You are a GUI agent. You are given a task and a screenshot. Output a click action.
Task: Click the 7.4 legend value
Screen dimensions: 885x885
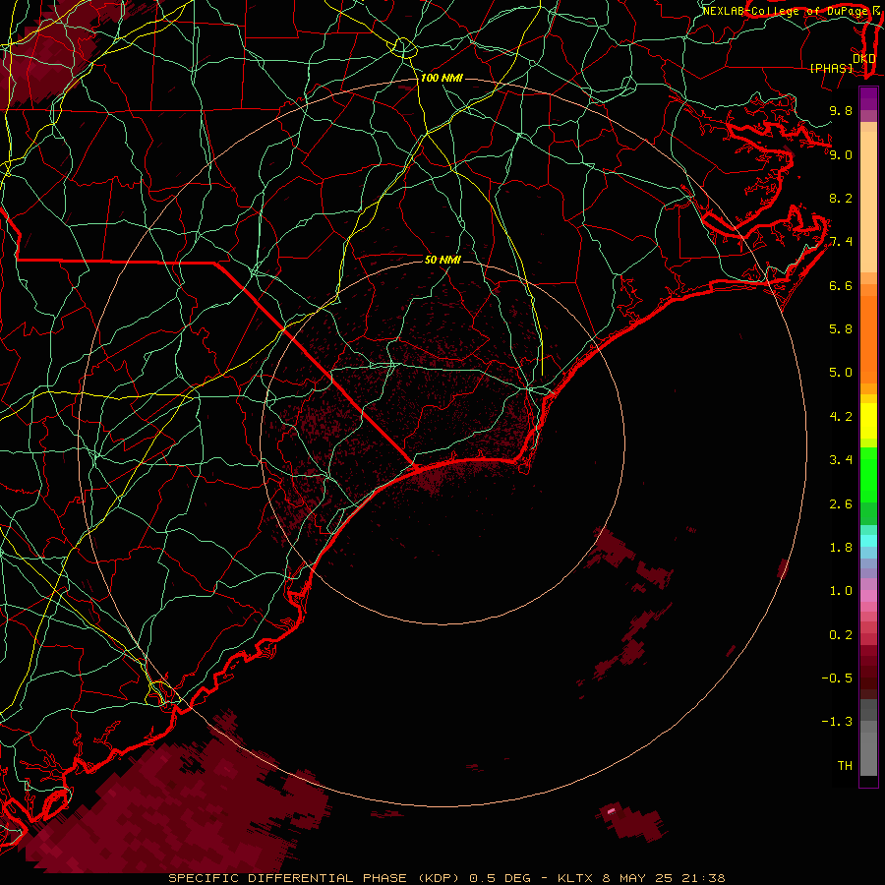841,242
